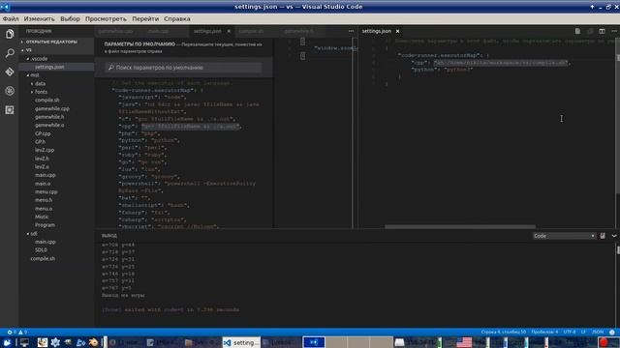Click the spaces indentation status entry

544,333
